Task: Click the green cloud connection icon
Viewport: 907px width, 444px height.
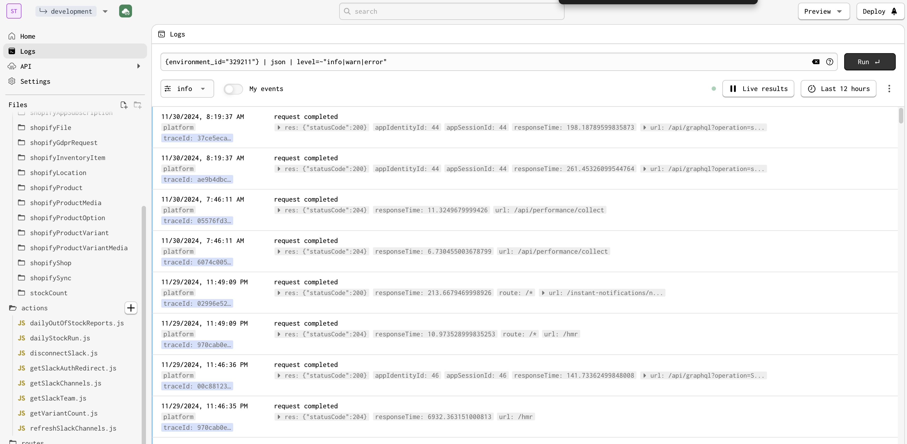Action: tap(125, 11)
